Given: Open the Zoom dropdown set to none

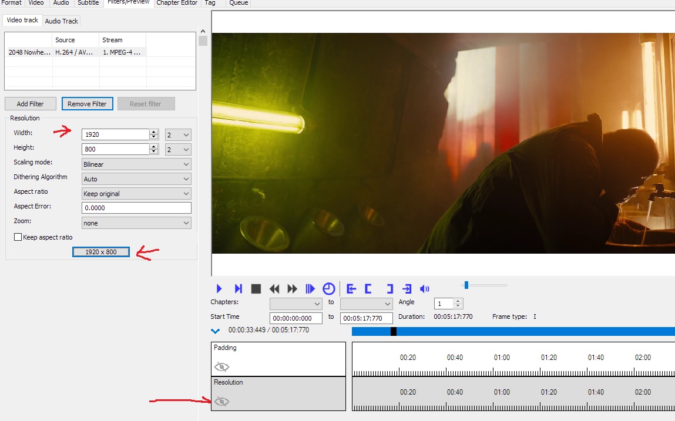Looking at the screenshot, I should coord(136,223).
